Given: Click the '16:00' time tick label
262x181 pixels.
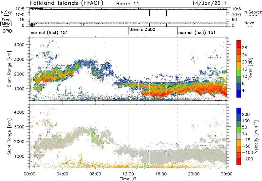Looking at the screenshot, I should tap(161, 174).
